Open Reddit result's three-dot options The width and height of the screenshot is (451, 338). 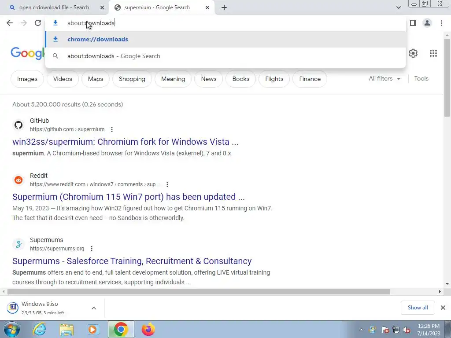(x=167, y=184)
